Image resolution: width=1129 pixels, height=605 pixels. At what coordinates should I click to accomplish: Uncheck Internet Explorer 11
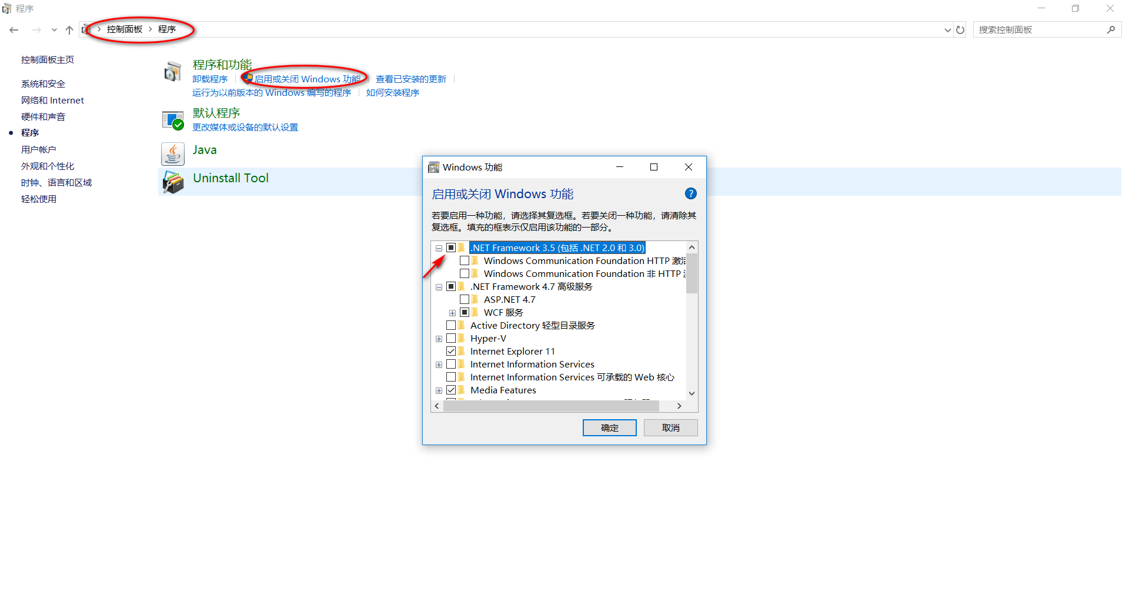[452, 350]
